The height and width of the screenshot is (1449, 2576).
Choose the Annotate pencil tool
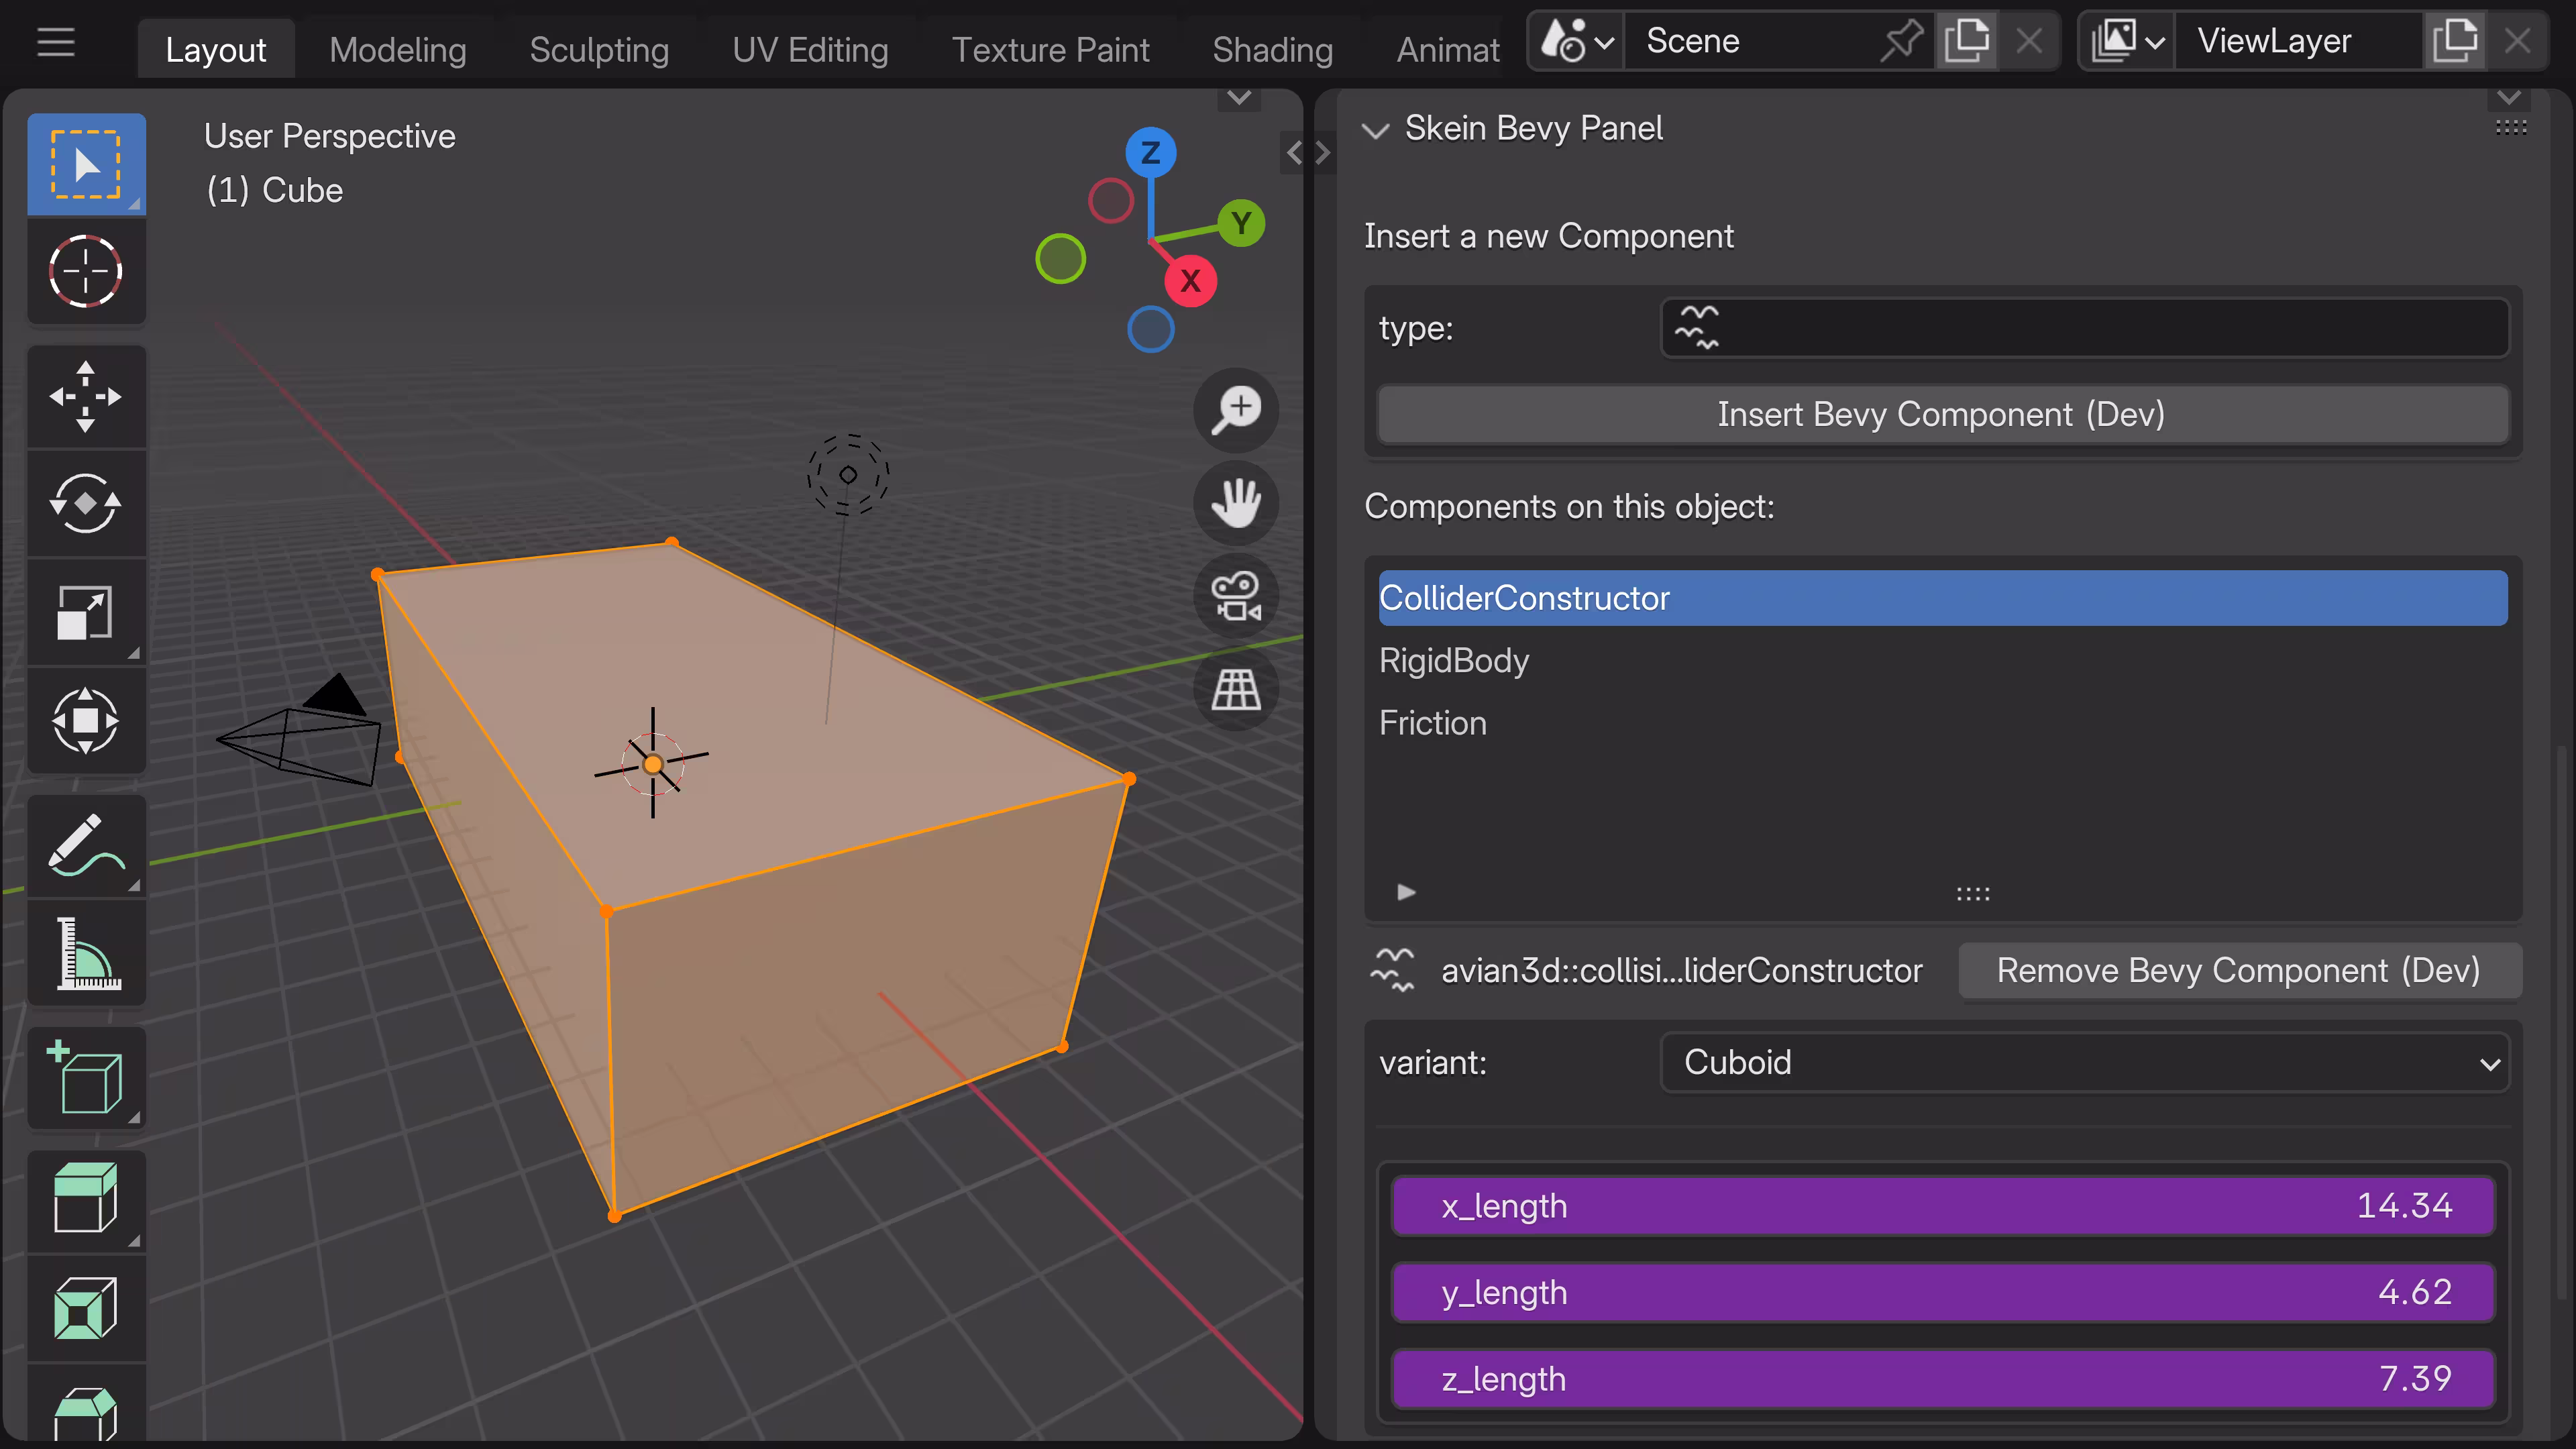click(x=86, y=845)
